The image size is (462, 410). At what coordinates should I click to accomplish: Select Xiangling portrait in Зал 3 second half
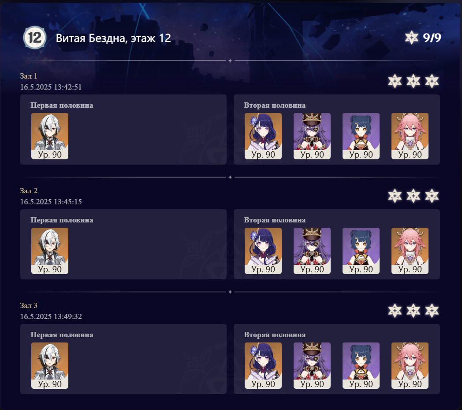coord(361,365)
